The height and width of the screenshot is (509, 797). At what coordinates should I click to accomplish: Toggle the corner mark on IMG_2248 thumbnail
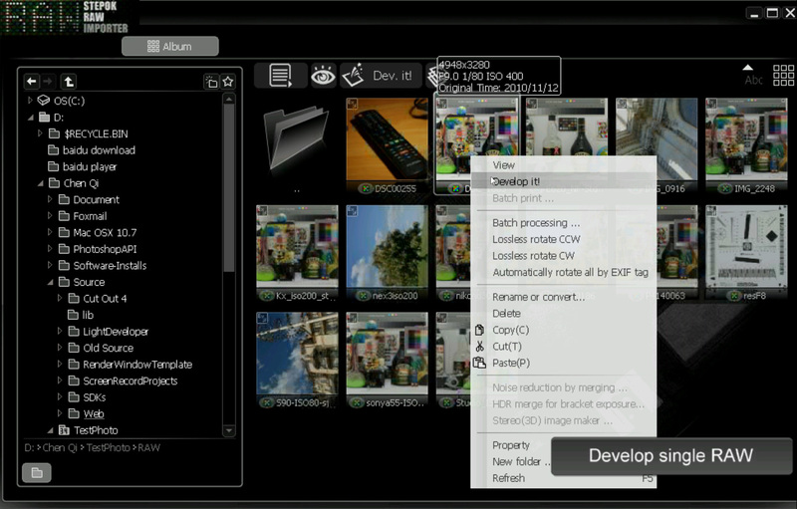pyautogui.click(x=711, y=104)
